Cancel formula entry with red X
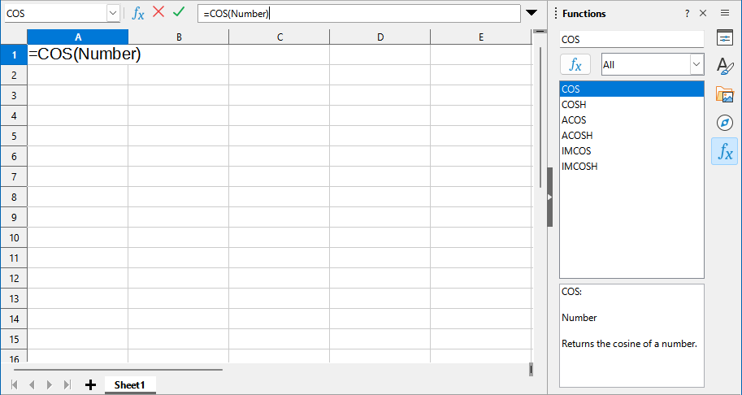 pyautogui.click(x=158, y=12)
